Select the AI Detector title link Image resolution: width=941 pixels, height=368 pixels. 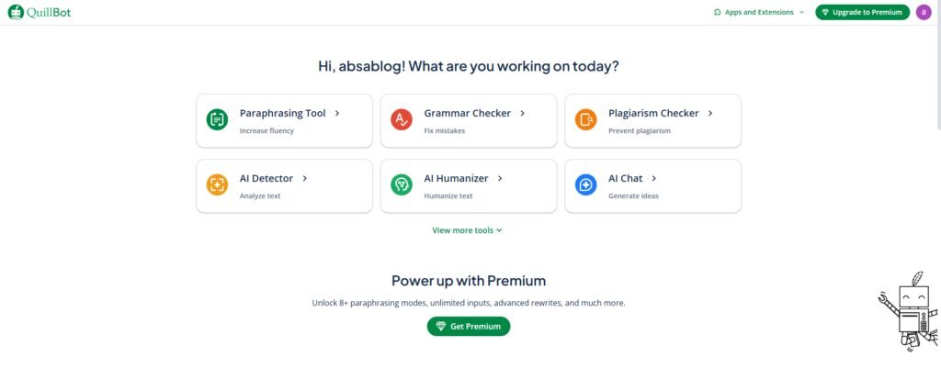266,178
